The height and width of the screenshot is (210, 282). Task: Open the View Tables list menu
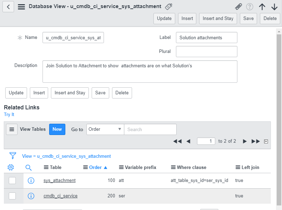pos(12,129)
